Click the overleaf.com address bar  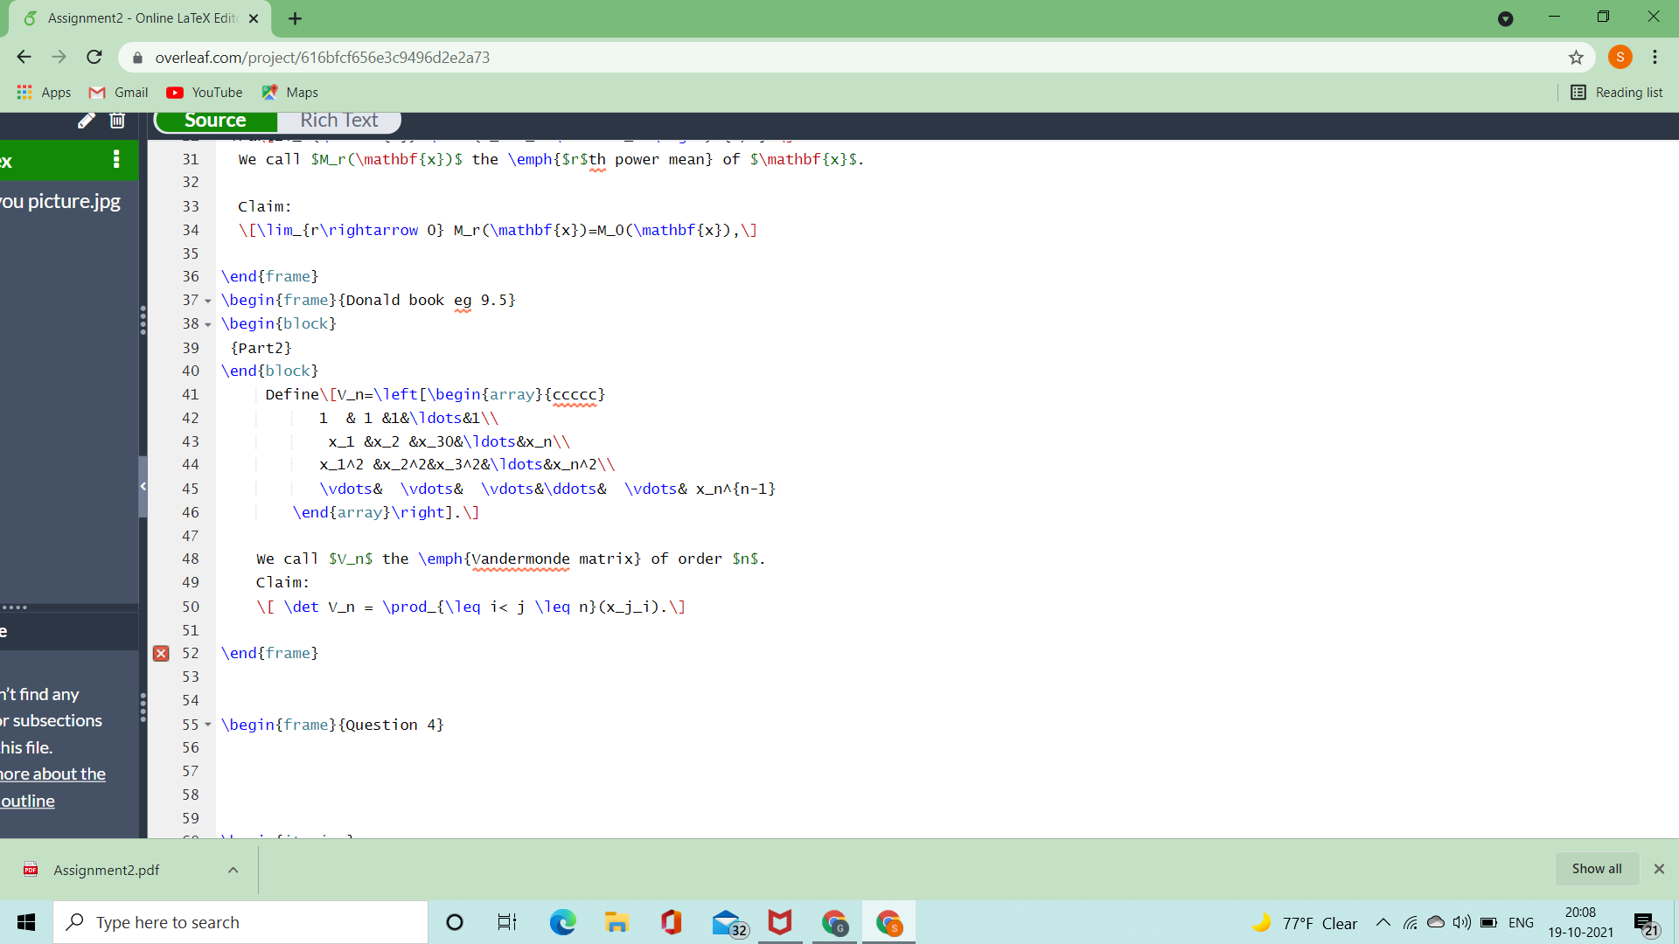coord(839,58)
